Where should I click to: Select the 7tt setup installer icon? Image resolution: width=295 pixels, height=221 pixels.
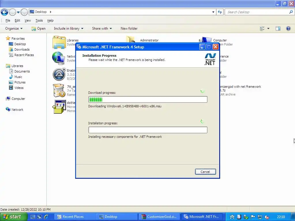[x=59, y=90]
